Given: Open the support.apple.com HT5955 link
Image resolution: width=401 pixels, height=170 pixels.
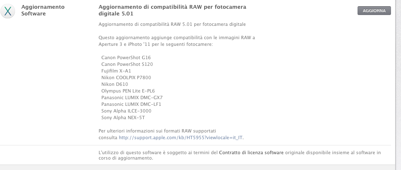Looking at the screenshot, I should [x=186, y=137].
